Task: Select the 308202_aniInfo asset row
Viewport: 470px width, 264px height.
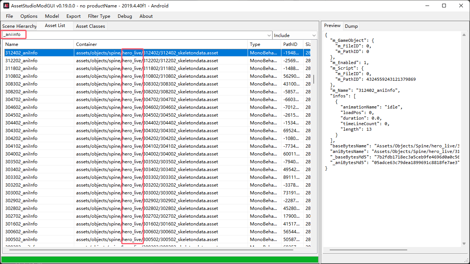Action: 157,91
